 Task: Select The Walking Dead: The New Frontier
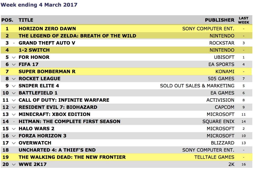72,157
